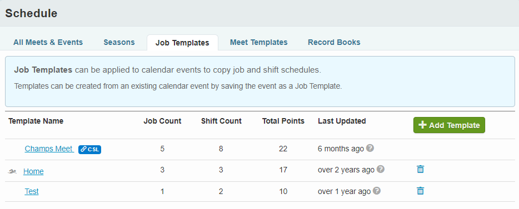Delete the Test template via trash icon

coord(420,191)
